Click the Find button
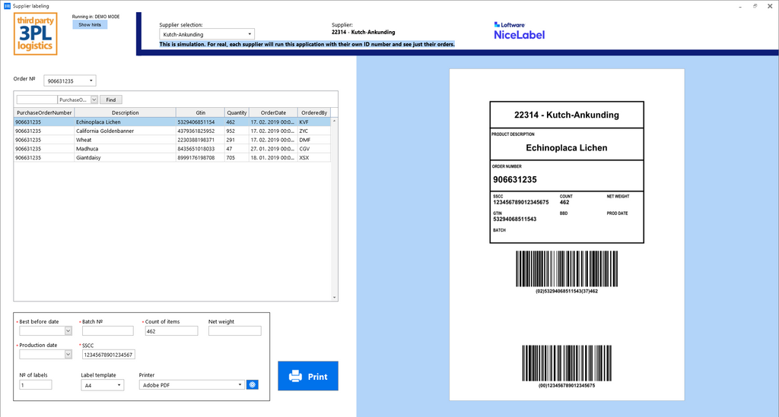This screenshot has height=417, width=779. [x=111, y=100]
